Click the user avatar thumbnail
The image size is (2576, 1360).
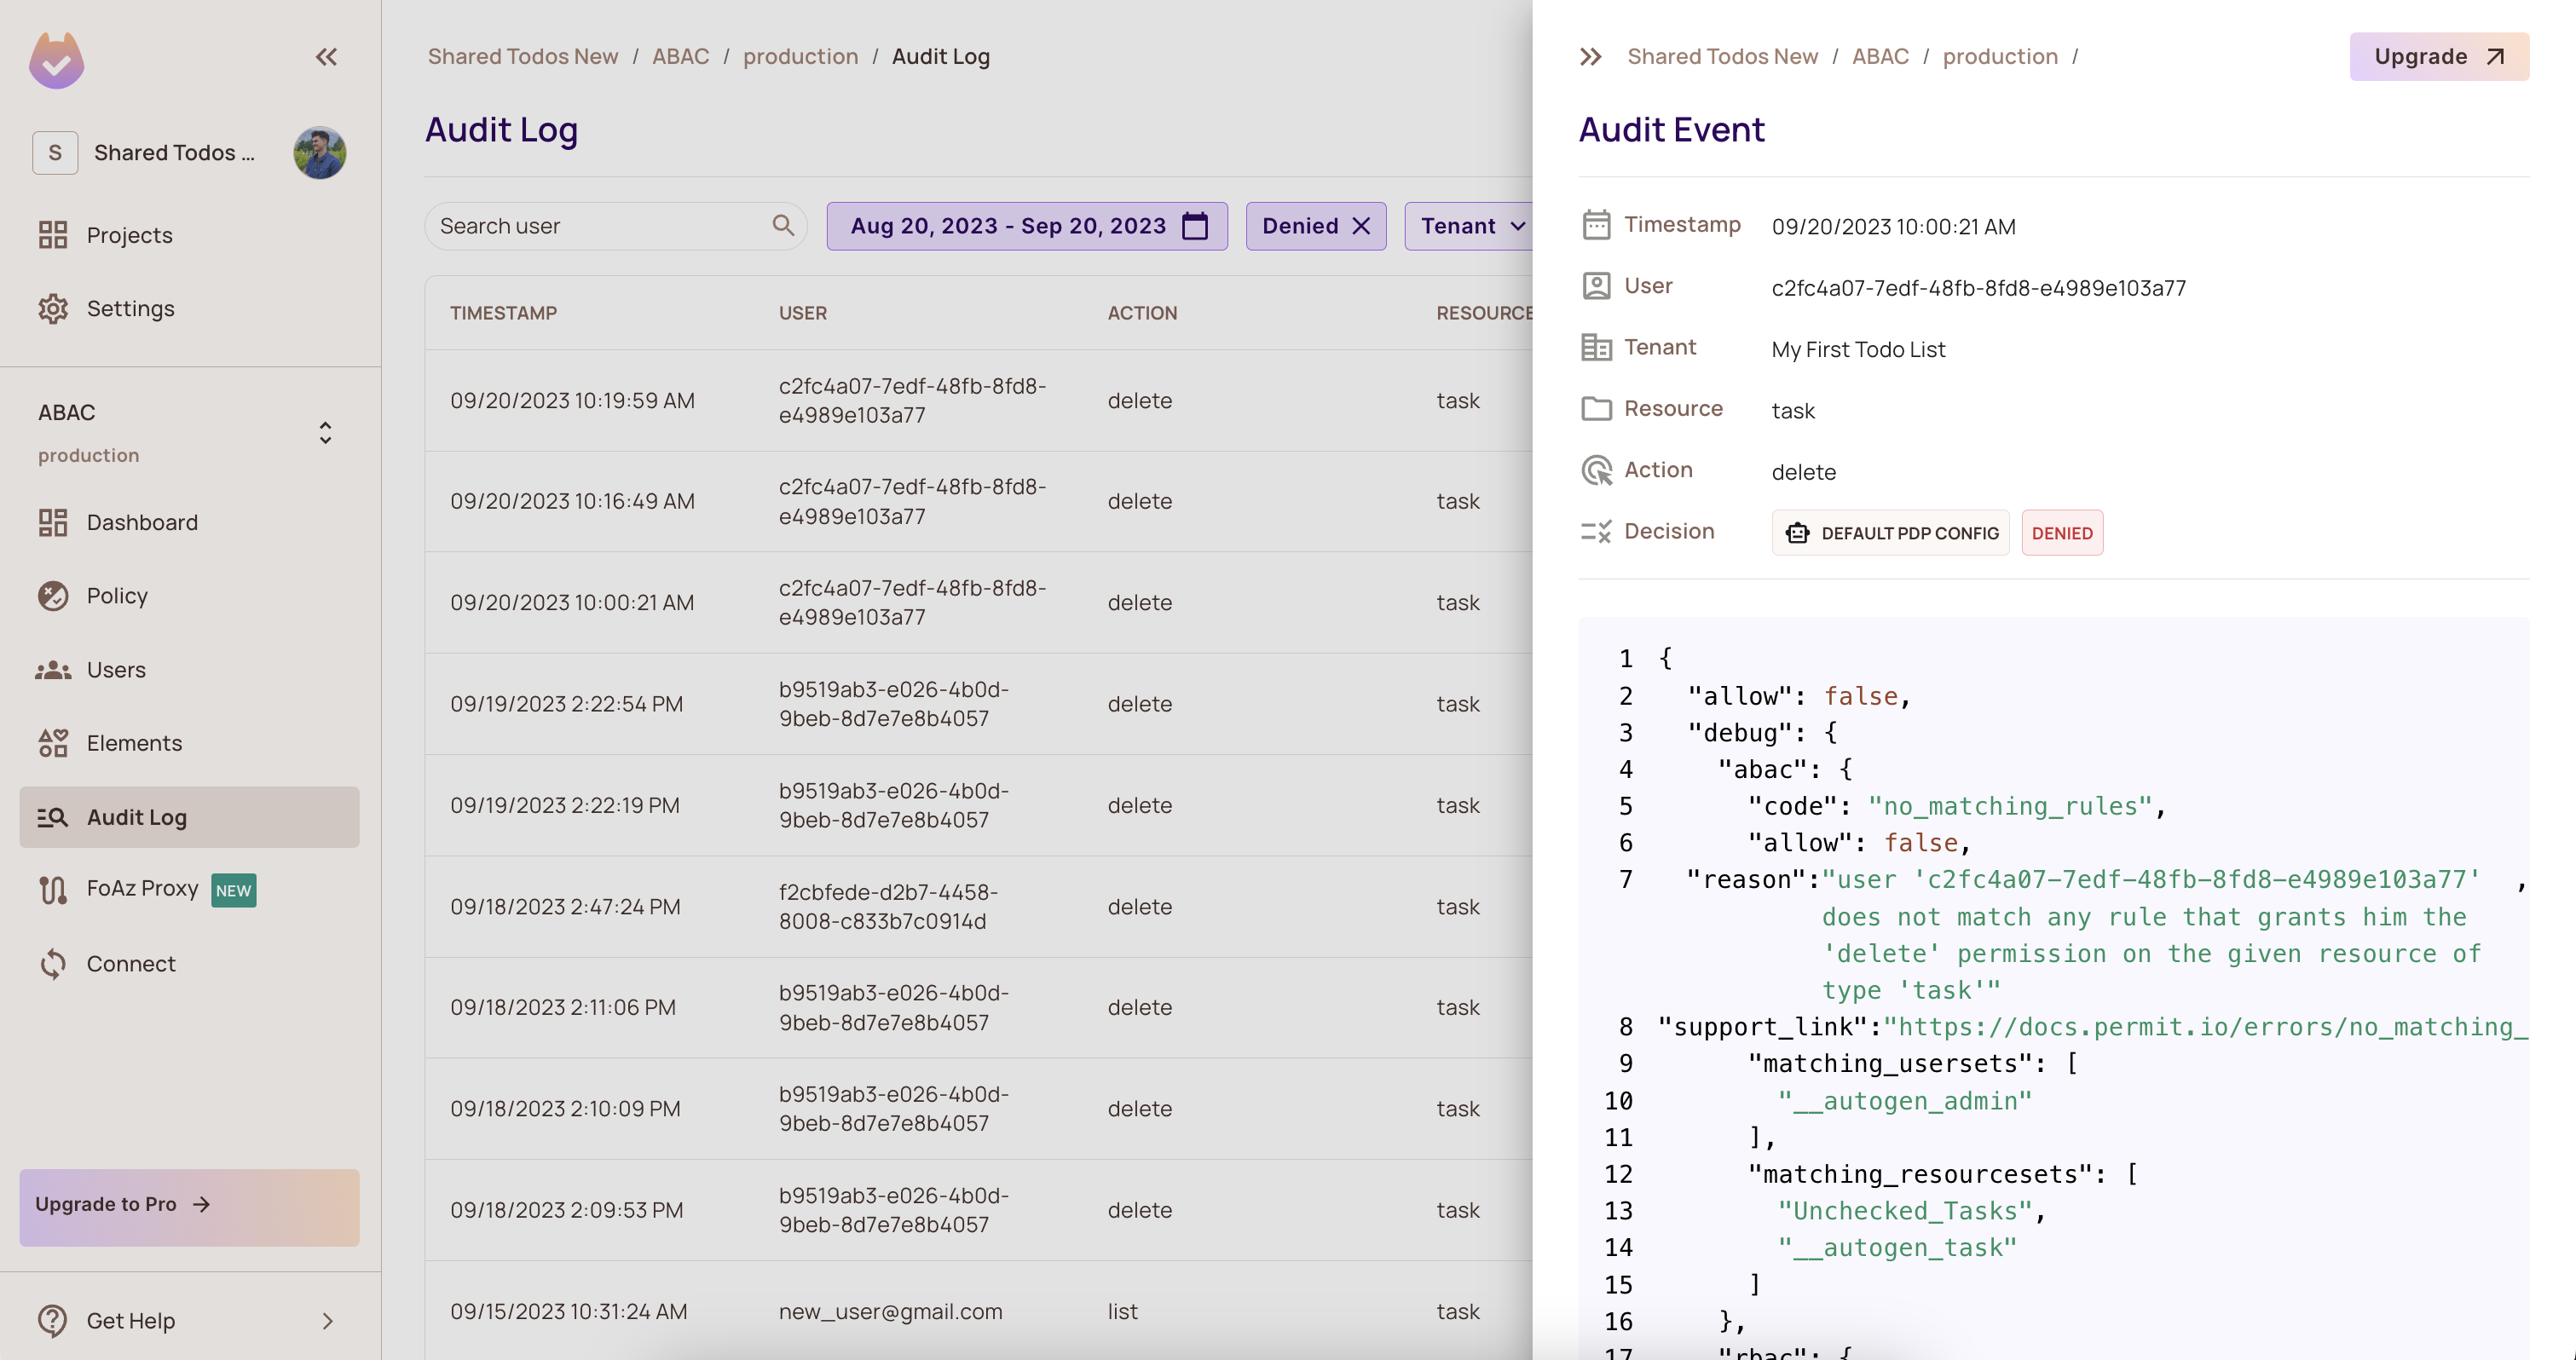pos(319,153)
